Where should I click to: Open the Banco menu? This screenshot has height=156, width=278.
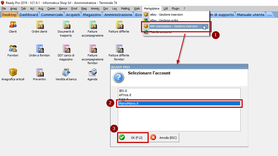tap(63, 8)
